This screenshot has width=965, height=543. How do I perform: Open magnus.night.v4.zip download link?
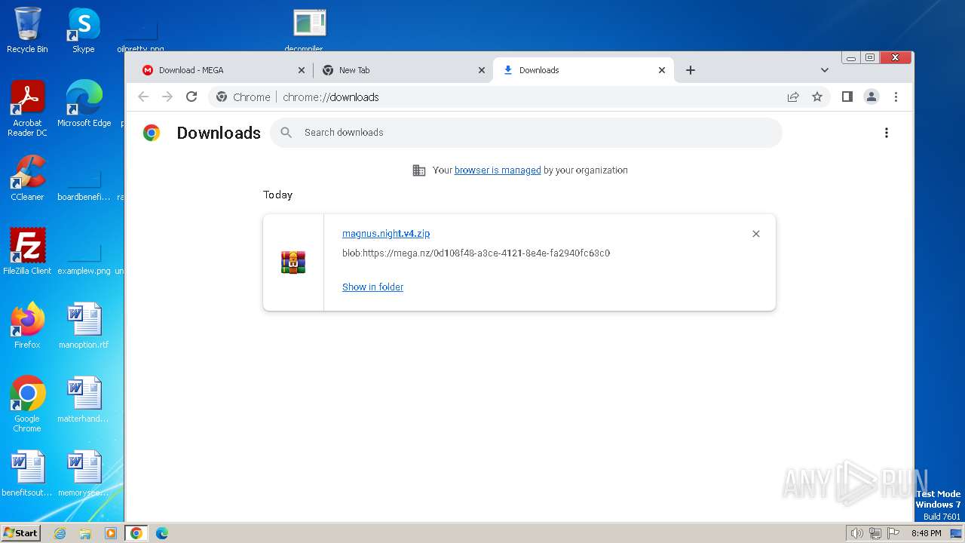[386, 234]
